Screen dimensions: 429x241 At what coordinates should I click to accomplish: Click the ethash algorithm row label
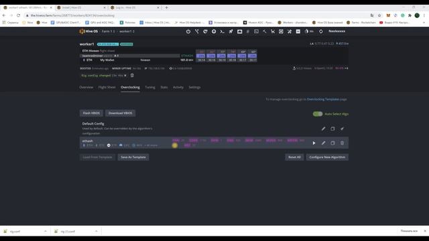click(x=88, y=141)
